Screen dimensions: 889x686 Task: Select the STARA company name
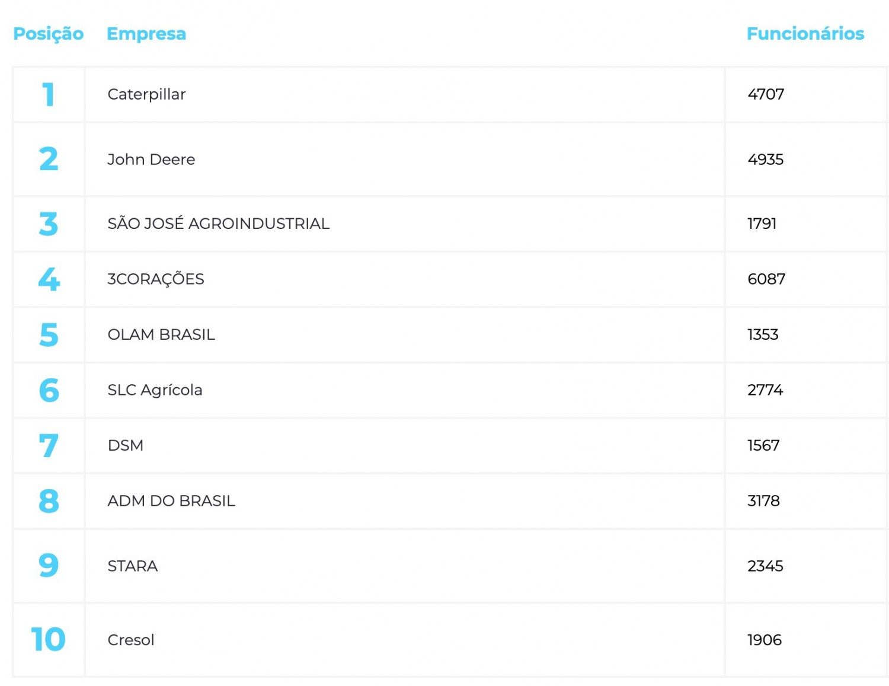point(132,566)
